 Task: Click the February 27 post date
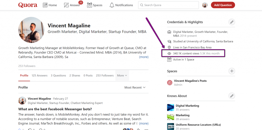pyautogui.click(x=60, y=99)
